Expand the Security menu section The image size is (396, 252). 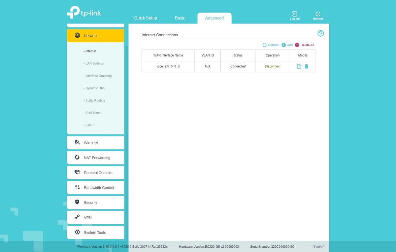click(95, 202)
